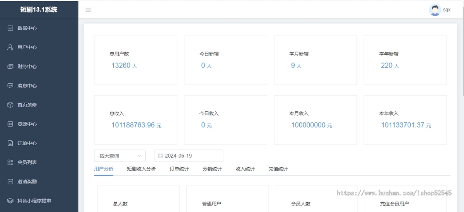464x212 pixels.
Task: Open 资源中心 menu item
Action: [39, 124]
